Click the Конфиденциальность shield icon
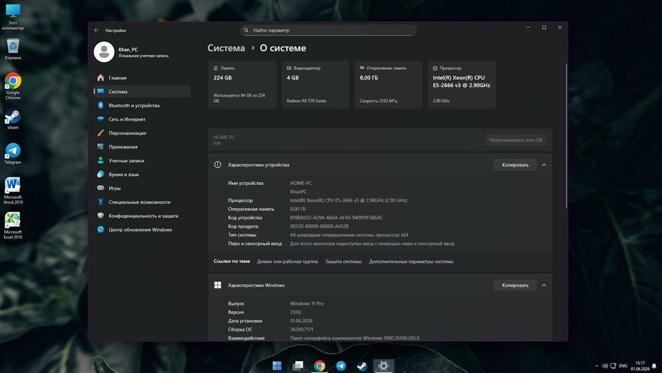 point(101,215)
